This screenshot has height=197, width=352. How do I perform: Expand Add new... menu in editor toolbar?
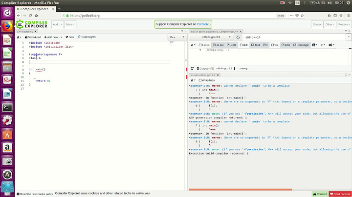(x=53, y=37)
